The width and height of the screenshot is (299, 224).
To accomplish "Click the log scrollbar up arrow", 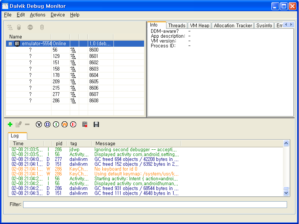I will point(286,143).
